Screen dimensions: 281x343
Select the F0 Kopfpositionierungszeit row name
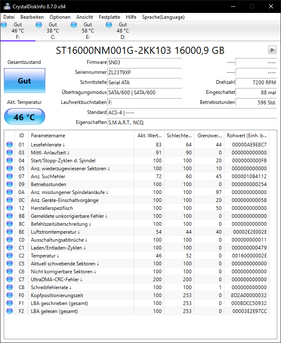pyautogui.click(x=57, y=295)
